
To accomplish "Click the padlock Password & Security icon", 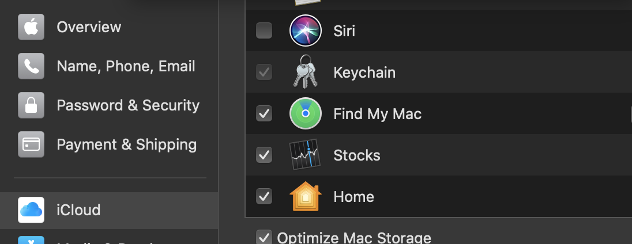I will pos(31,105).
